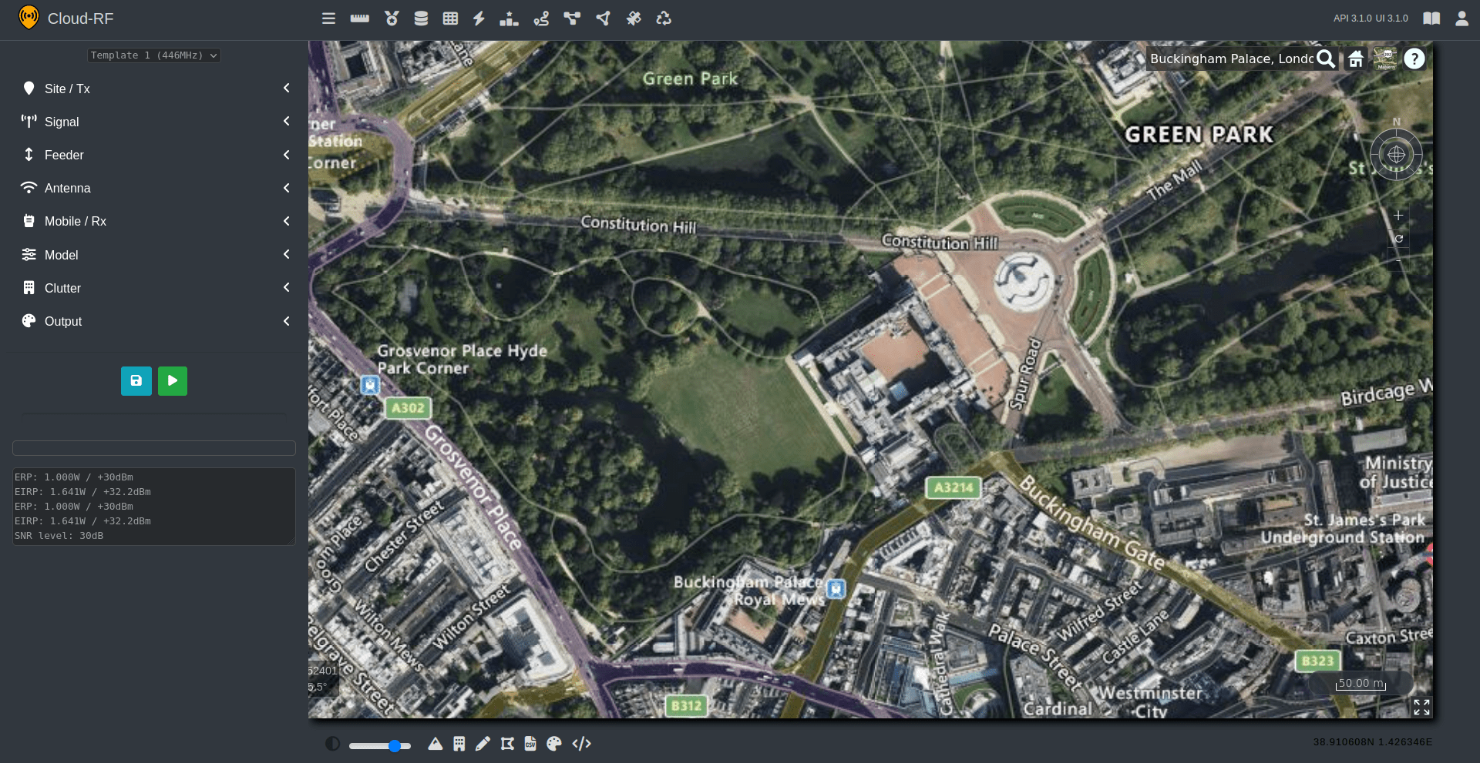Open the color palette icon in bottom toolbar
Screen dimensions: 1480x763
tap(554, 744)
